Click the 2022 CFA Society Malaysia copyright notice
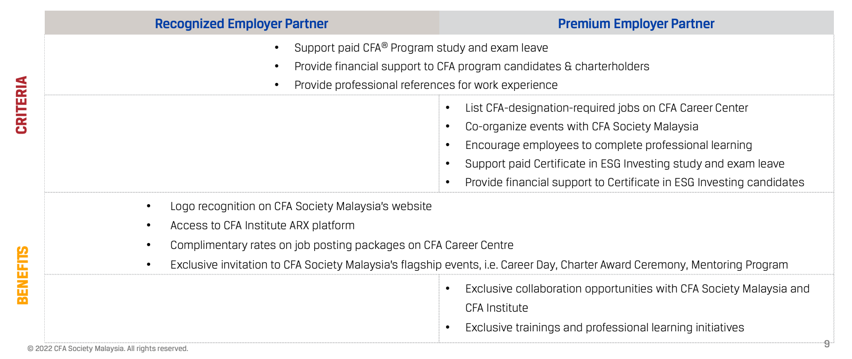Image resolution: width=852 pixels, height=359 pixels. pyautogui.click(x=108, y=349)
